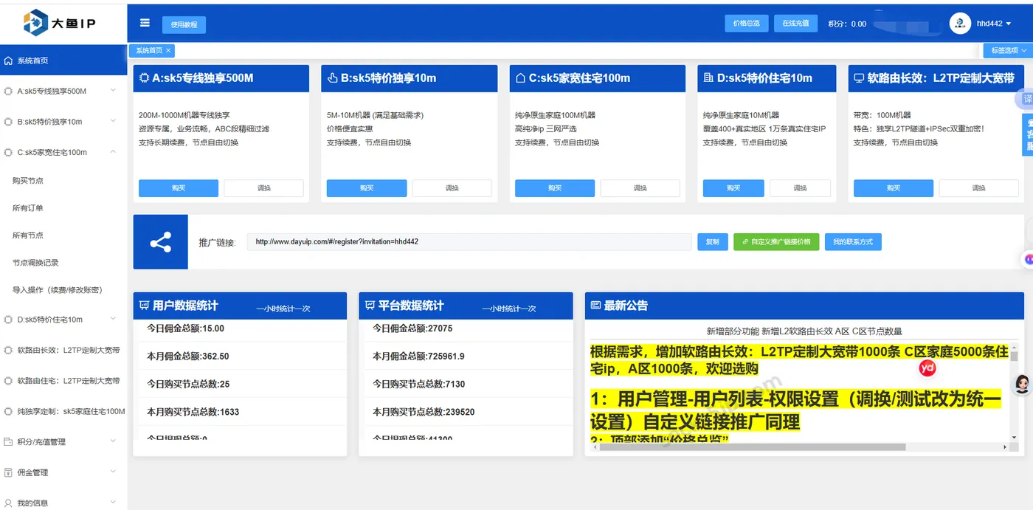Click the blue share icon by 推广链接
The image size is (1033, 510).
pyautogui.click(x=160, y=242)
